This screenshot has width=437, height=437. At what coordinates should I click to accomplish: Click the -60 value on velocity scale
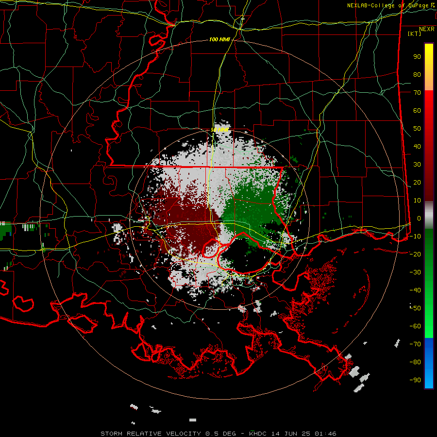[x=415, y=326]
